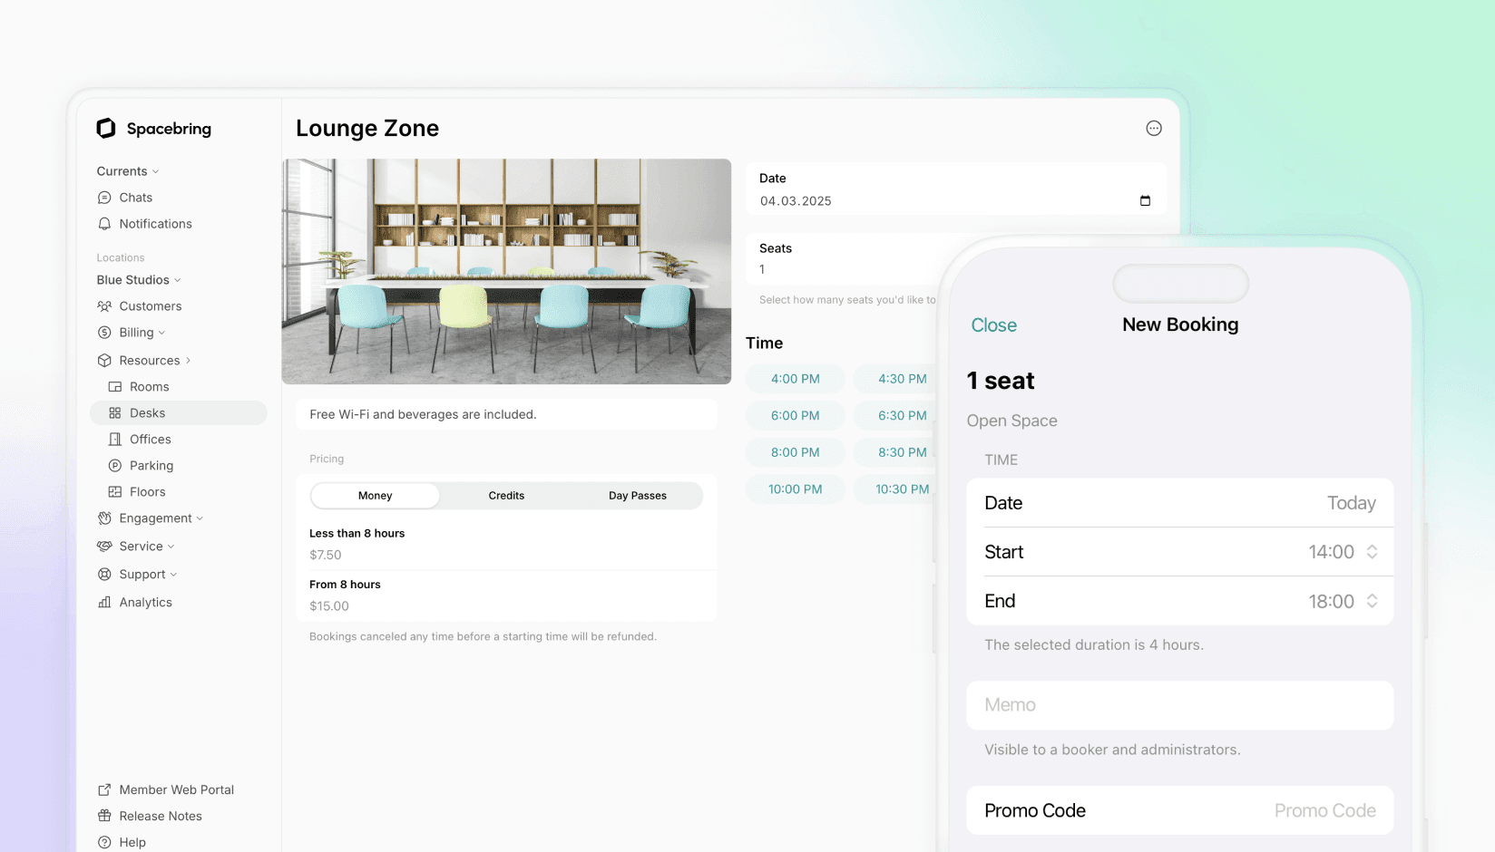
Task: Select the Billing icon
Action: coord(104,333)
